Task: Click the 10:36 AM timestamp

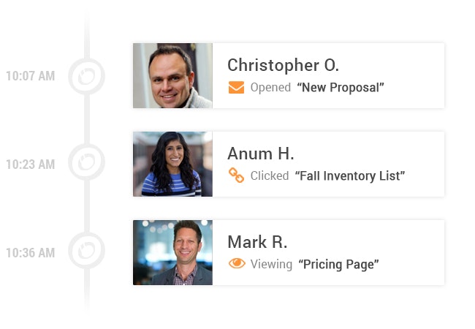Action: pyautogui.click(x=31, y=253)
